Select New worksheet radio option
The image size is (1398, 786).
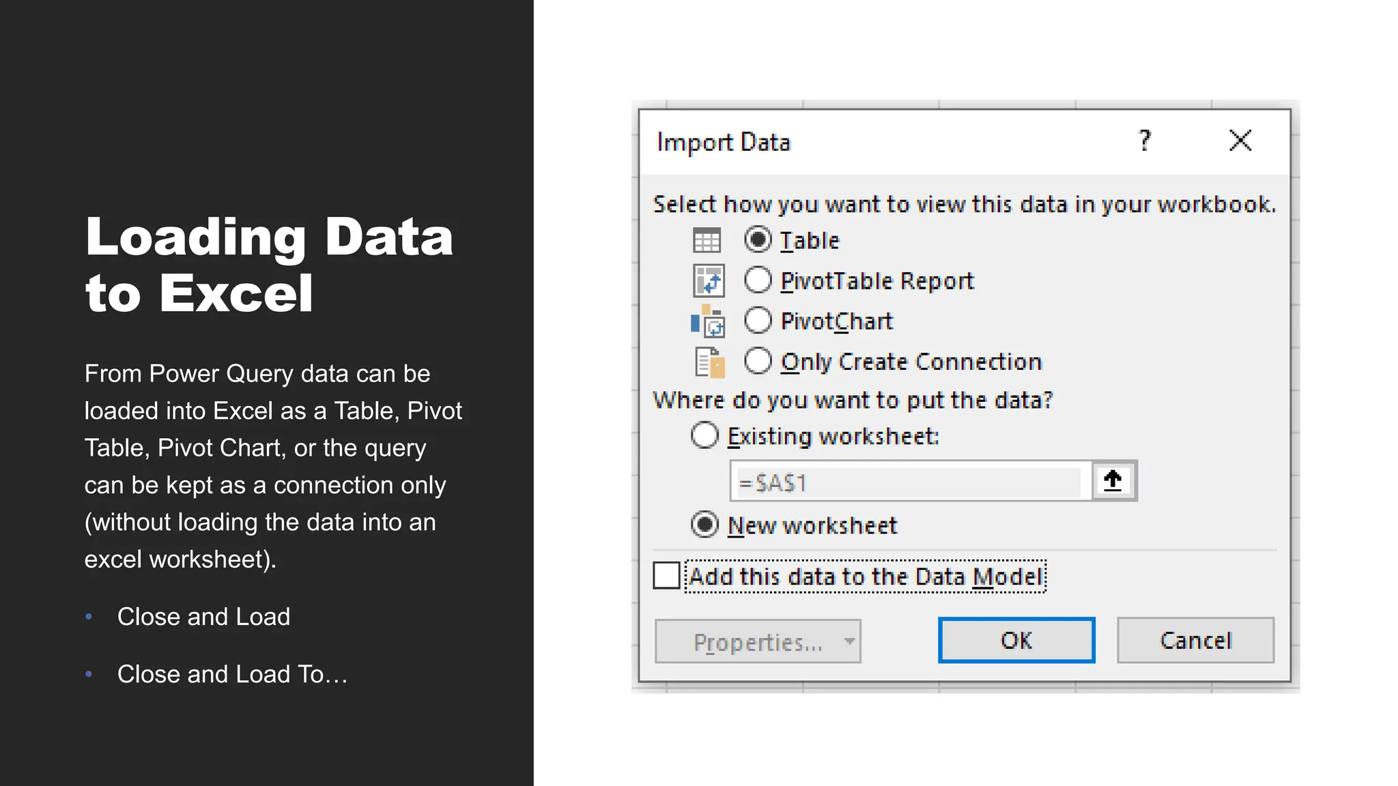[704, 525]
